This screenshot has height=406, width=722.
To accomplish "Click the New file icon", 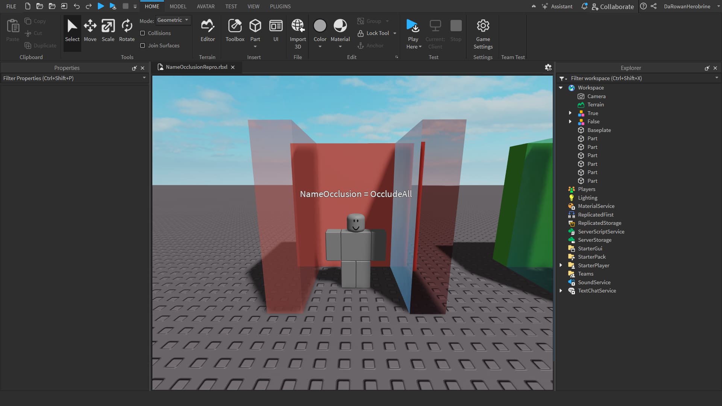I will pyautogui.click(x=27, y=6).
